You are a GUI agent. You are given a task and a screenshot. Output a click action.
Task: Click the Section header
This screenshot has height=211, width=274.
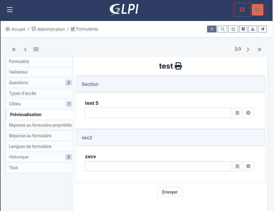click(x=170, y=84)
